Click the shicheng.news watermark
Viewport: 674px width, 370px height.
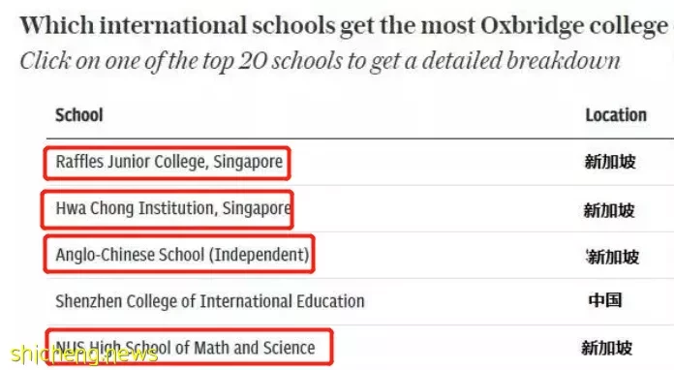coord(84,355)
